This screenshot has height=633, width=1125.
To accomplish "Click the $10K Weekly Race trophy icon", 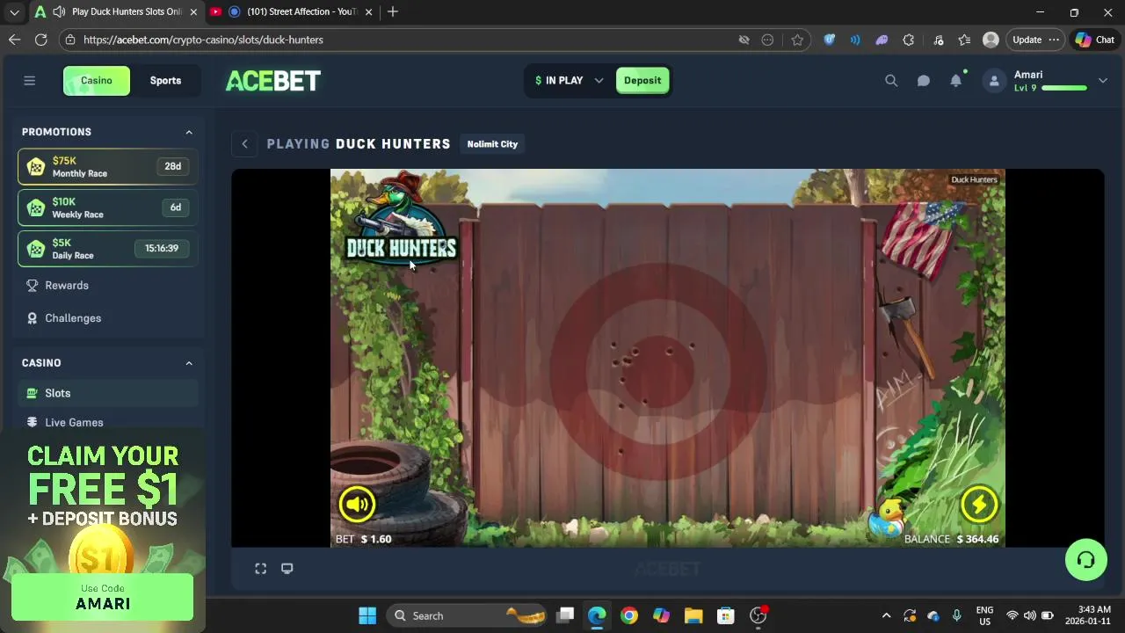I will [36, 208].
